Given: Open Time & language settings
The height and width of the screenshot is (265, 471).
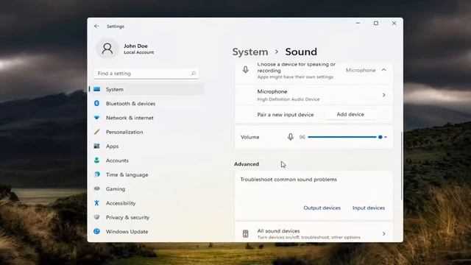Looking at the screenshot, I should coord(127,174).
